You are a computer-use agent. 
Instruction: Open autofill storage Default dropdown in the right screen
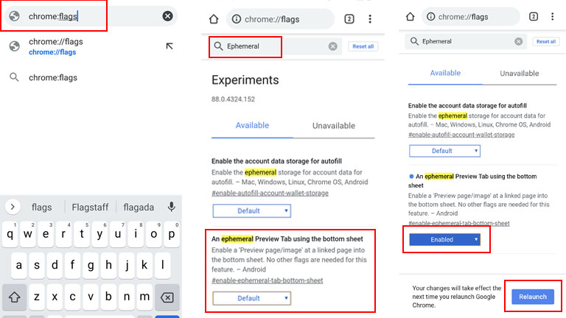(x=444, y=151)
